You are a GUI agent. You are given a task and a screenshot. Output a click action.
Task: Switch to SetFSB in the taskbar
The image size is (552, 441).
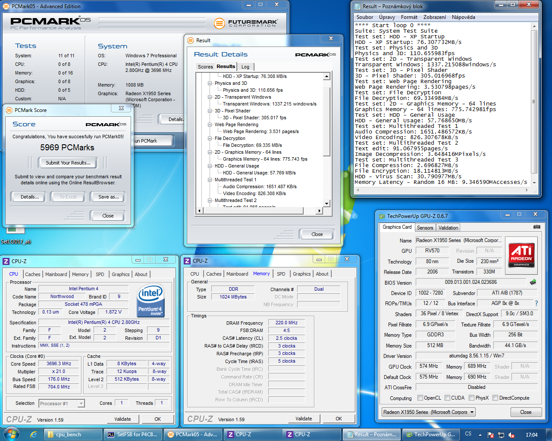132,435
